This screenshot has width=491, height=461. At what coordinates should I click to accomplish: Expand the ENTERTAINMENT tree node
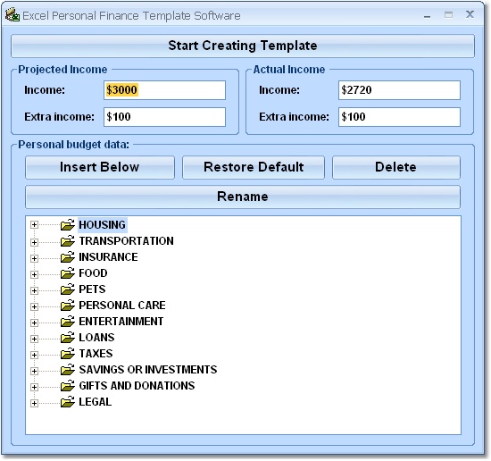(34, 323)
